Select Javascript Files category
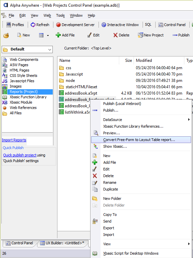 [22, 81]
